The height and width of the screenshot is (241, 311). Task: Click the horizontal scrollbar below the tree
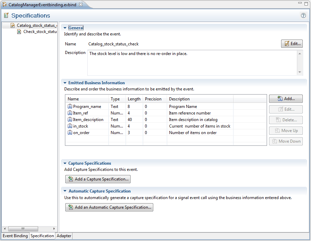point(23,229)
